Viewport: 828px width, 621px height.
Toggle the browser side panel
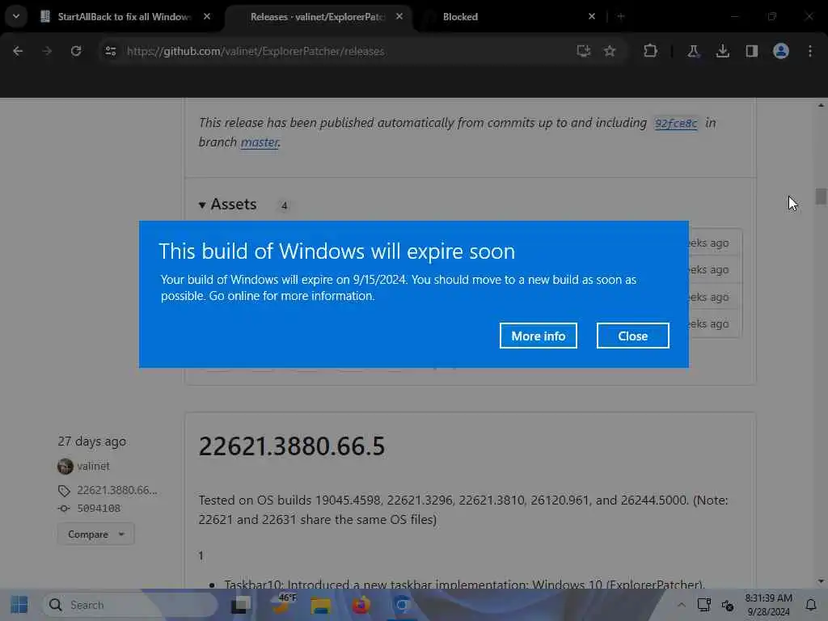tap(751, 51)
